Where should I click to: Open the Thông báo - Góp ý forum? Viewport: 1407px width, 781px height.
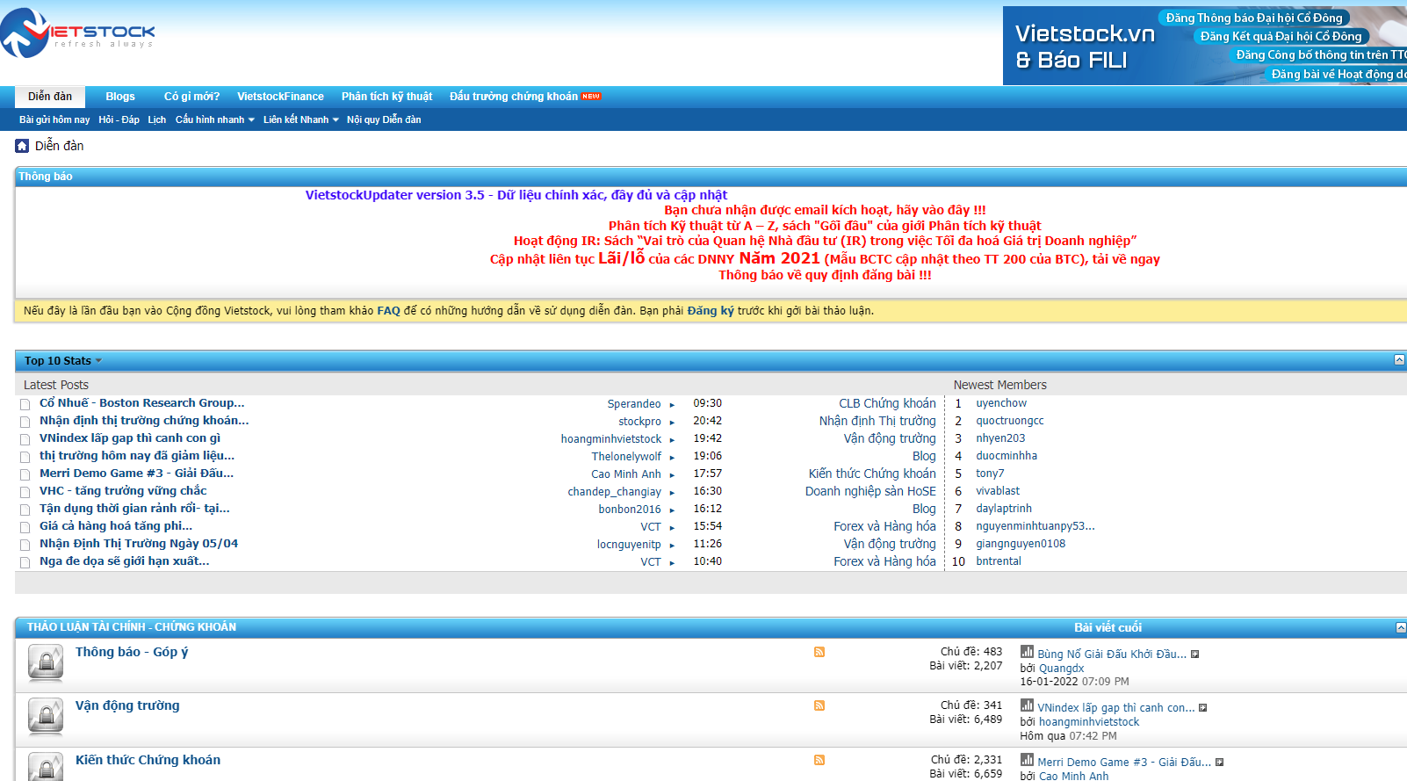click(x=132, y=652)
